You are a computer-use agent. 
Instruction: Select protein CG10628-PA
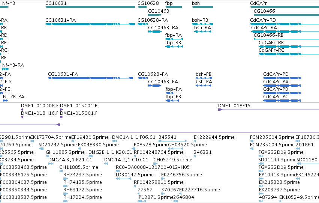point(143,78)
